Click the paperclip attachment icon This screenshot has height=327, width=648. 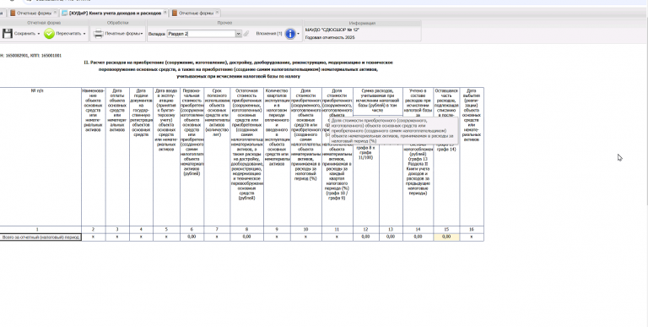246,34
